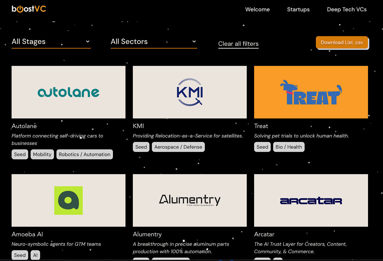Select the Seed tag under Autolane
The height and width of the screenshot is (261, 383).
20,154
